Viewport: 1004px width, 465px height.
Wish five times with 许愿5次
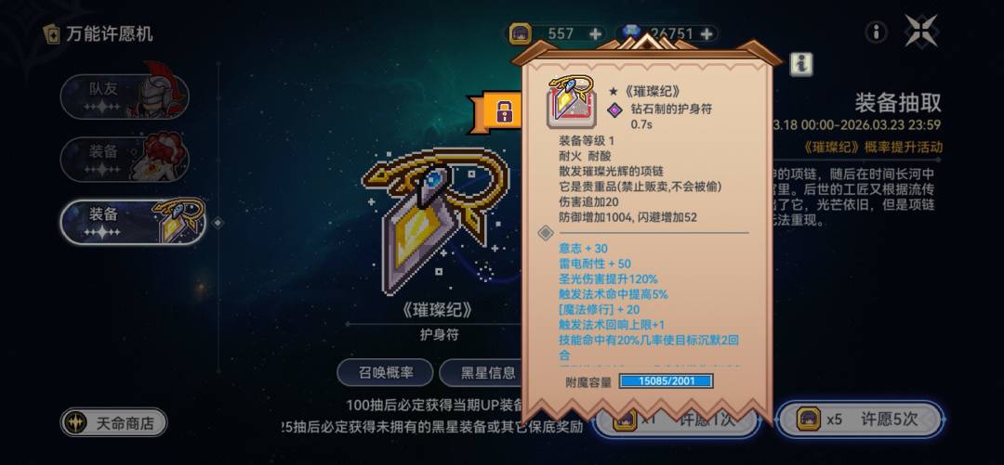click(x=859, y=420)
